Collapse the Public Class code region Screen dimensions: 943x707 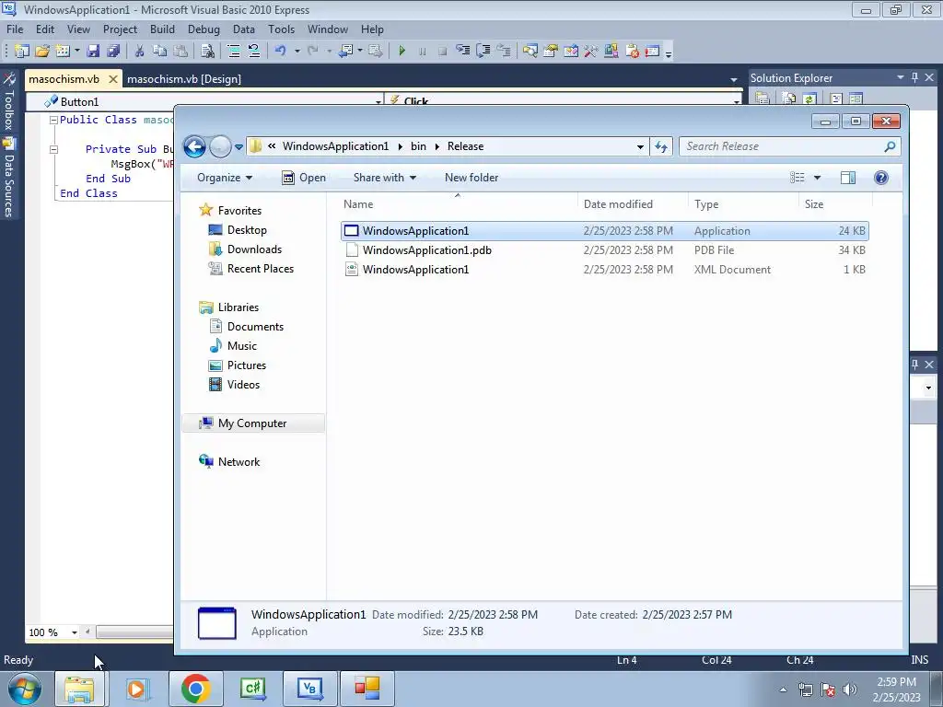[53, 121]
